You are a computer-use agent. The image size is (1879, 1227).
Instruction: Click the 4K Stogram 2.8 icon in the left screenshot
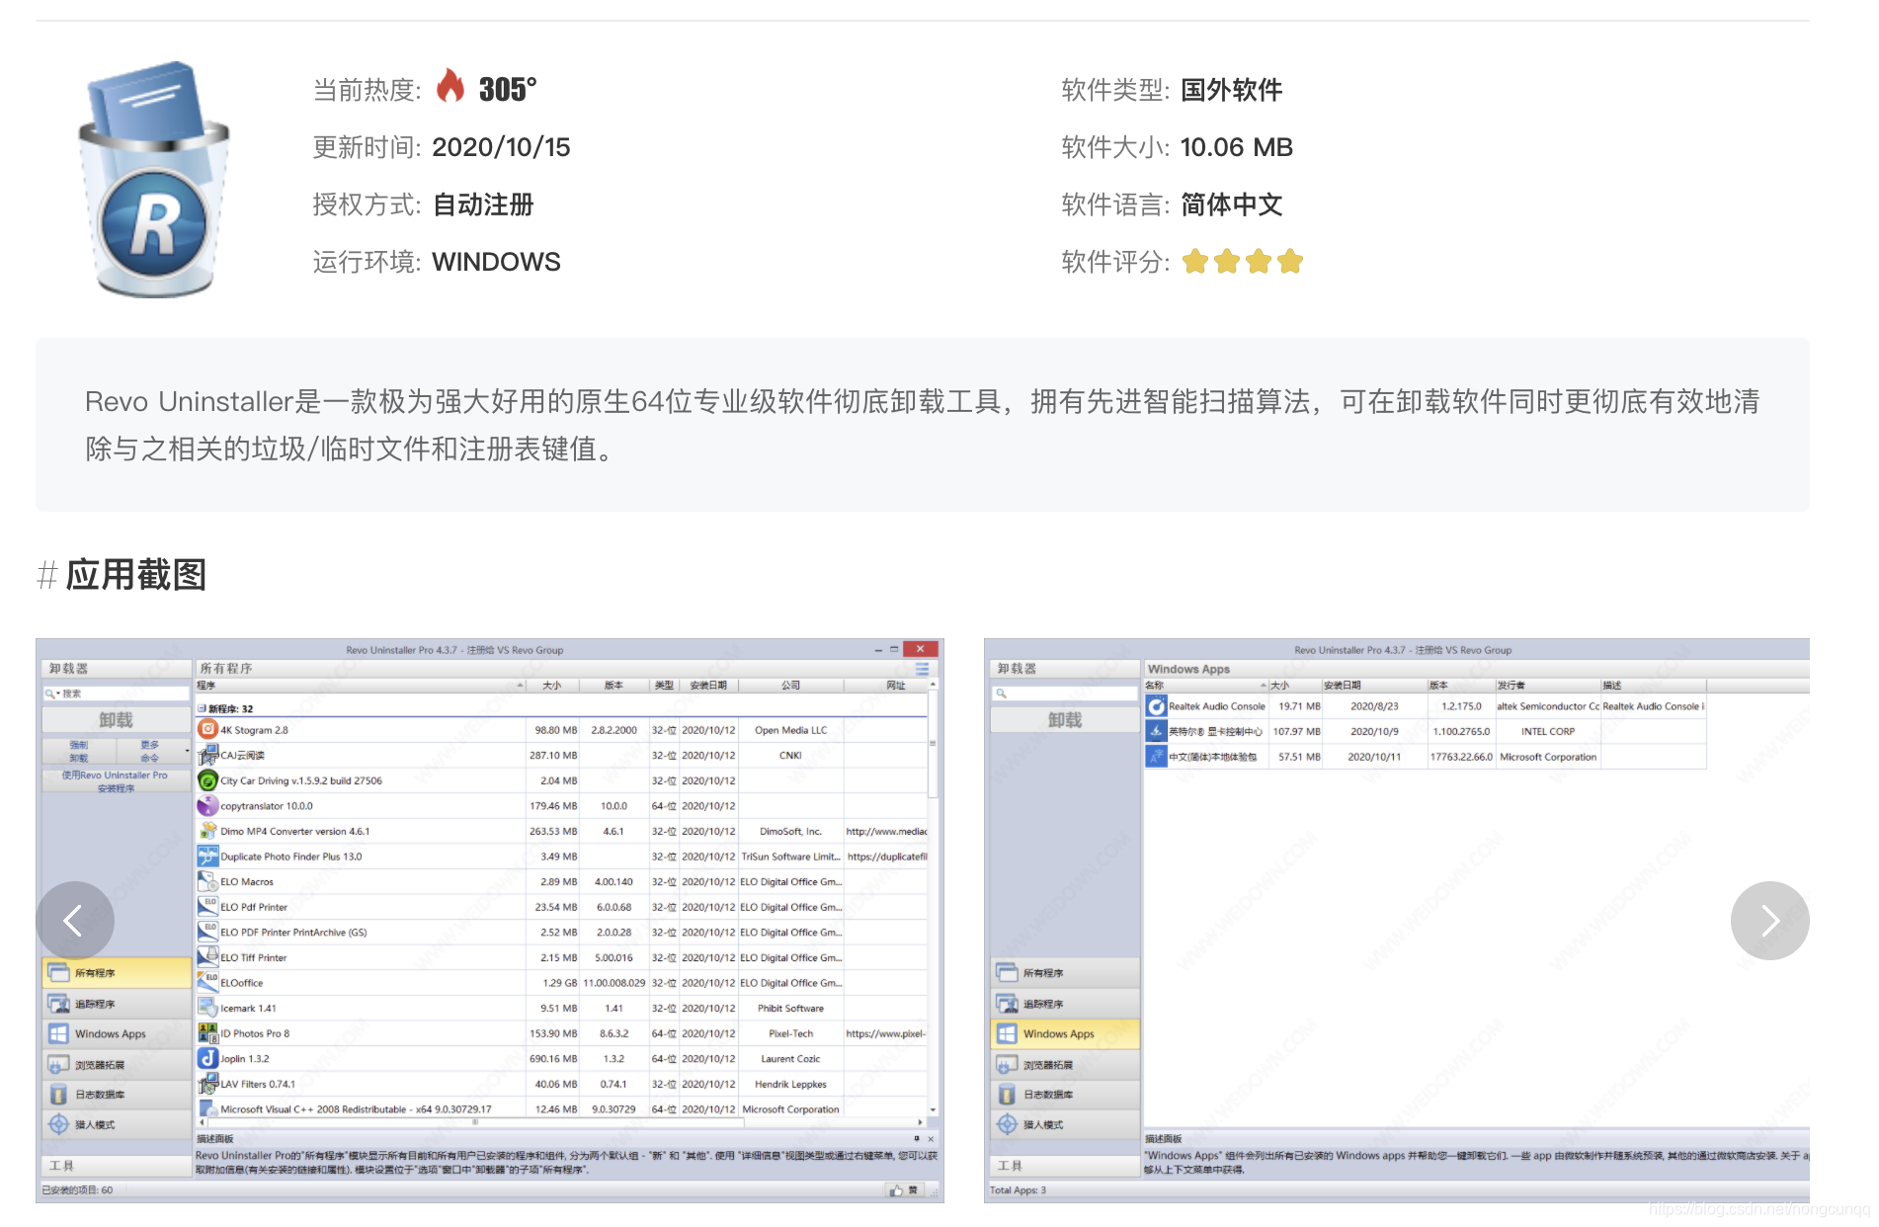[x=207, y=730]
